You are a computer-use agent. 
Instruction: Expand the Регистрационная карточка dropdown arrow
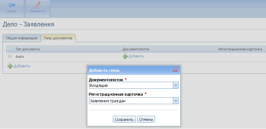pos(176,101)
